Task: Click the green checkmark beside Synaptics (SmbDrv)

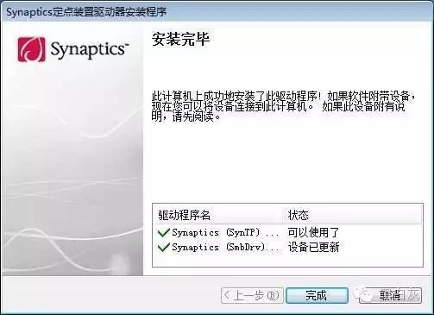Action: pos(163,248)
